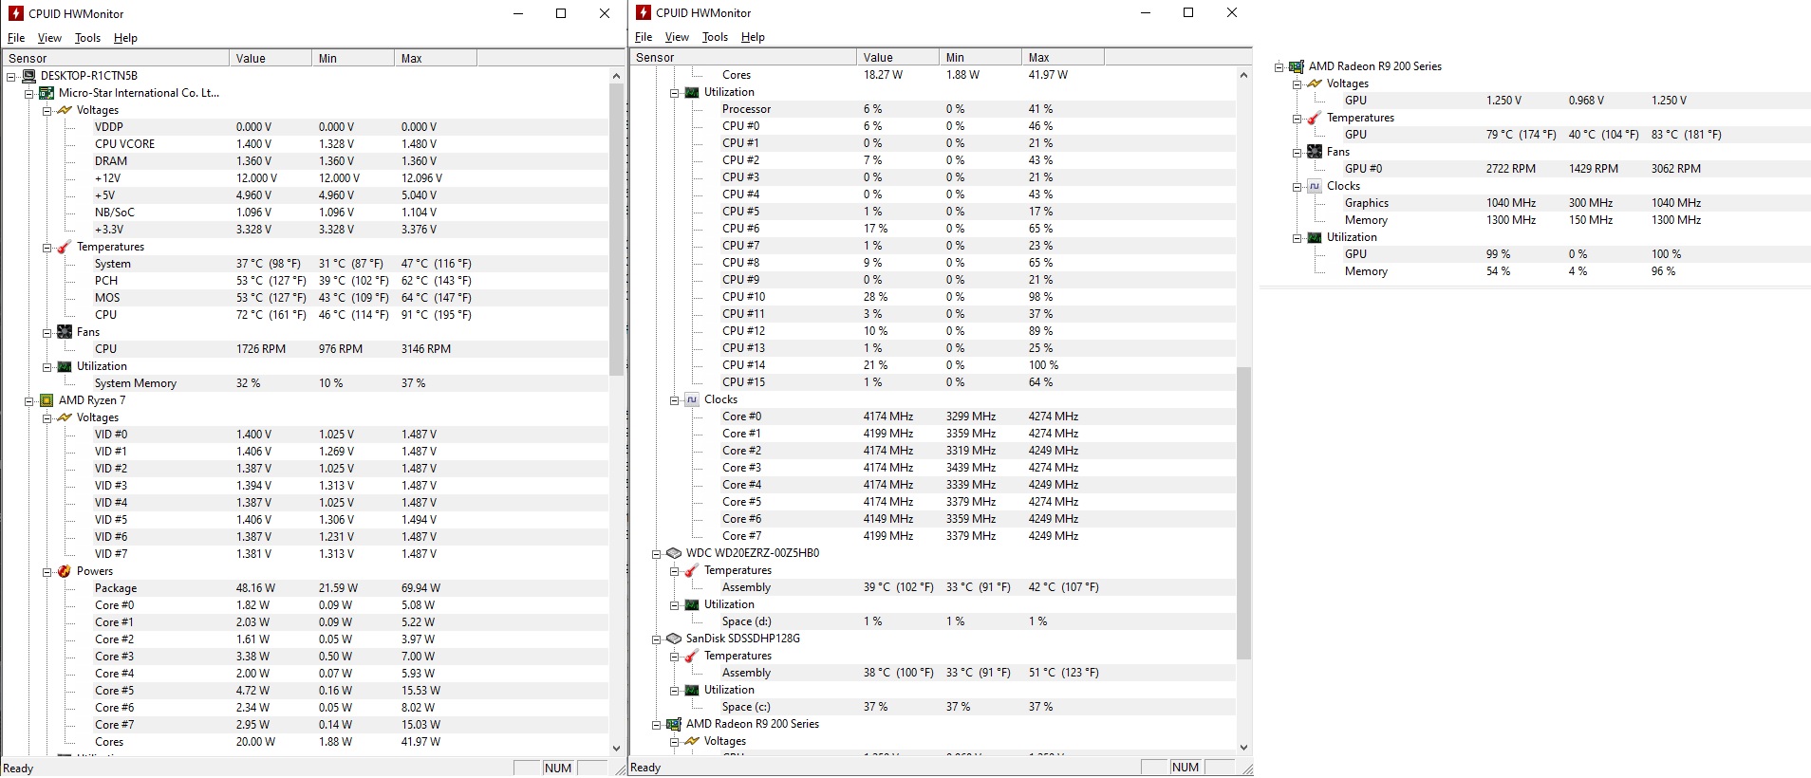Collapse GPU Clocks group in right panel
The image size is (1811, 778).
point(1298,186)
